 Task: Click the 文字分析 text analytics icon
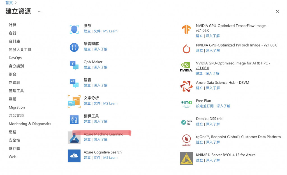[74, 101]
